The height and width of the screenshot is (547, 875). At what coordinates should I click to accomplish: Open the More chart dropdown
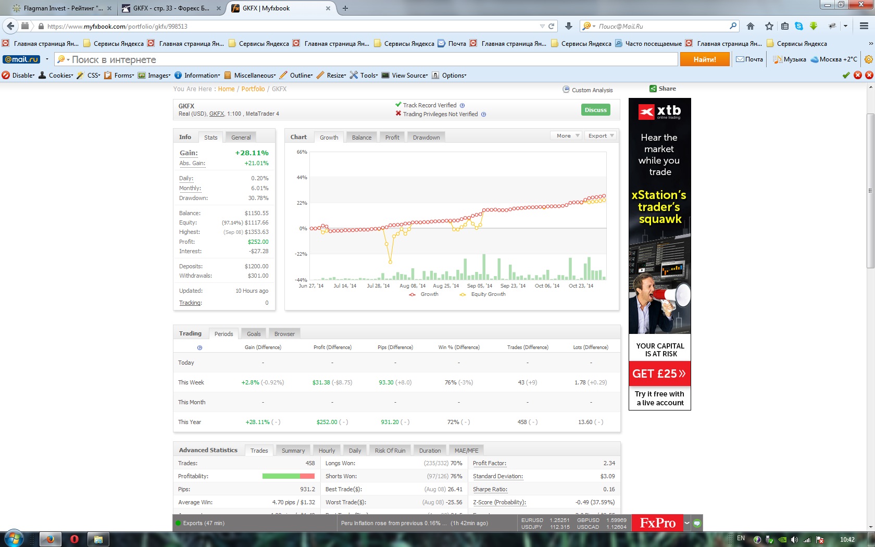pos(566,135)
